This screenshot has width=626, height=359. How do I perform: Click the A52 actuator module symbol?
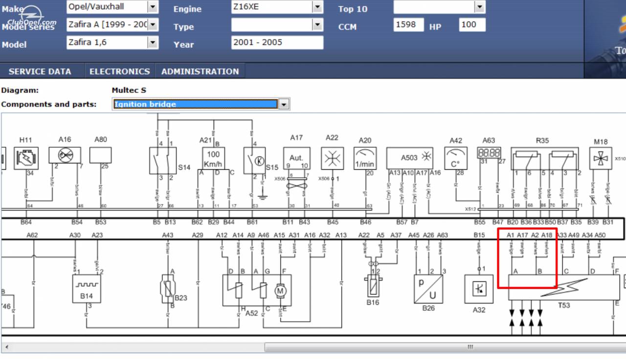(x=257, y=290)
